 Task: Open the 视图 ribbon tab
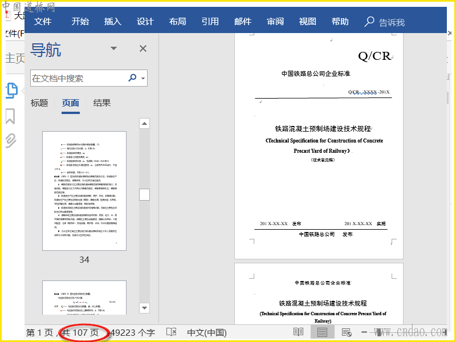click(308, 22)
